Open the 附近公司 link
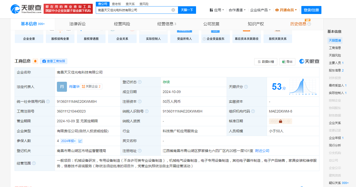The width and height of the screenshot is (356, 187). click(262, 151)
